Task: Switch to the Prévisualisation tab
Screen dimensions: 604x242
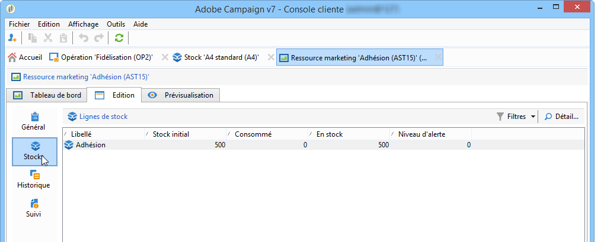Action: (181, 95)
